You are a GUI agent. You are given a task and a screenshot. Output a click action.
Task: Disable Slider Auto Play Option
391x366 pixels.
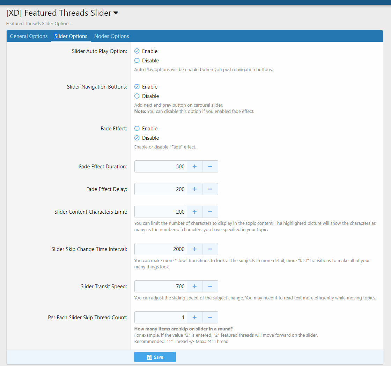tap(137, 61)
